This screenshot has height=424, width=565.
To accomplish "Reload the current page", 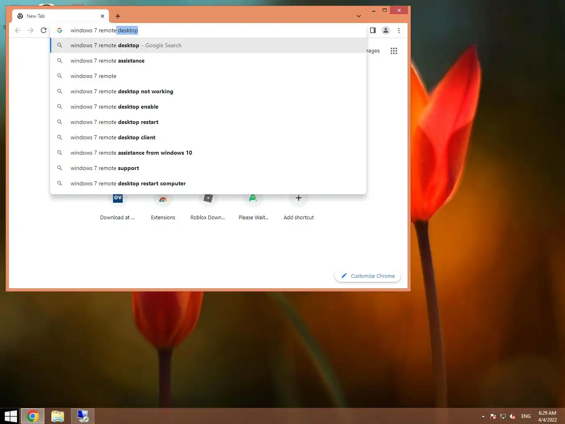I will tap(44, 30).
